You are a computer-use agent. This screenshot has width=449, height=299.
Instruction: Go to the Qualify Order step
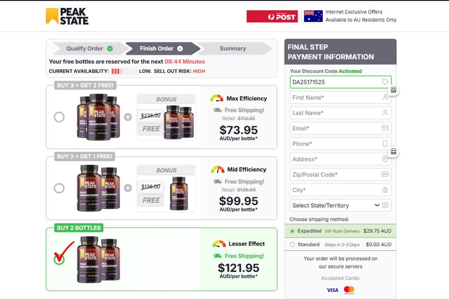pyautogui.click(x=89, y=48)
